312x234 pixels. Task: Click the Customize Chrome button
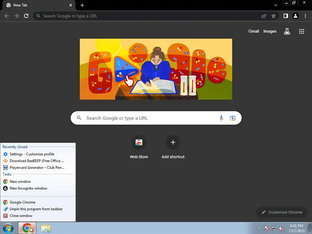(x=282, y=212)
